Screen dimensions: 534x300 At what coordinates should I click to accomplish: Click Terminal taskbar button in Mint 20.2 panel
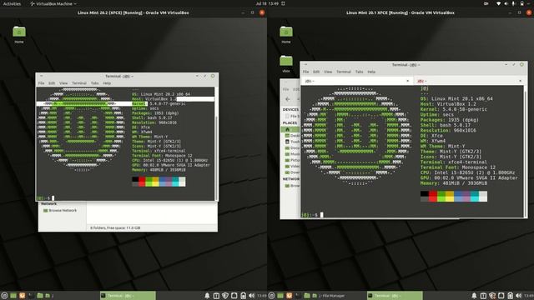coord(128,296)
